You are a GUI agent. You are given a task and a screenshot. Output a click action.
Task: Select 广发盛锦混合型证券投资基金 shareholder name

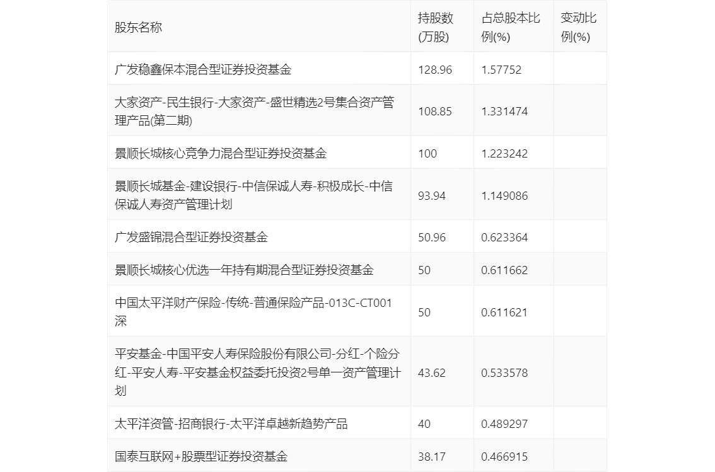(191, 237)
